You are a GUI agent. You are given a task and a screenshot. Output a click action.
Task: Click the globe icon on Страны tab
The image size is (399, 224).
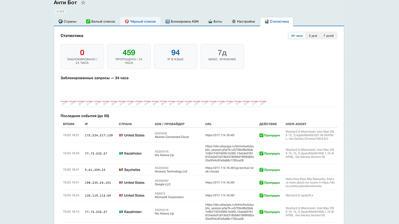[x=60, y=21]
